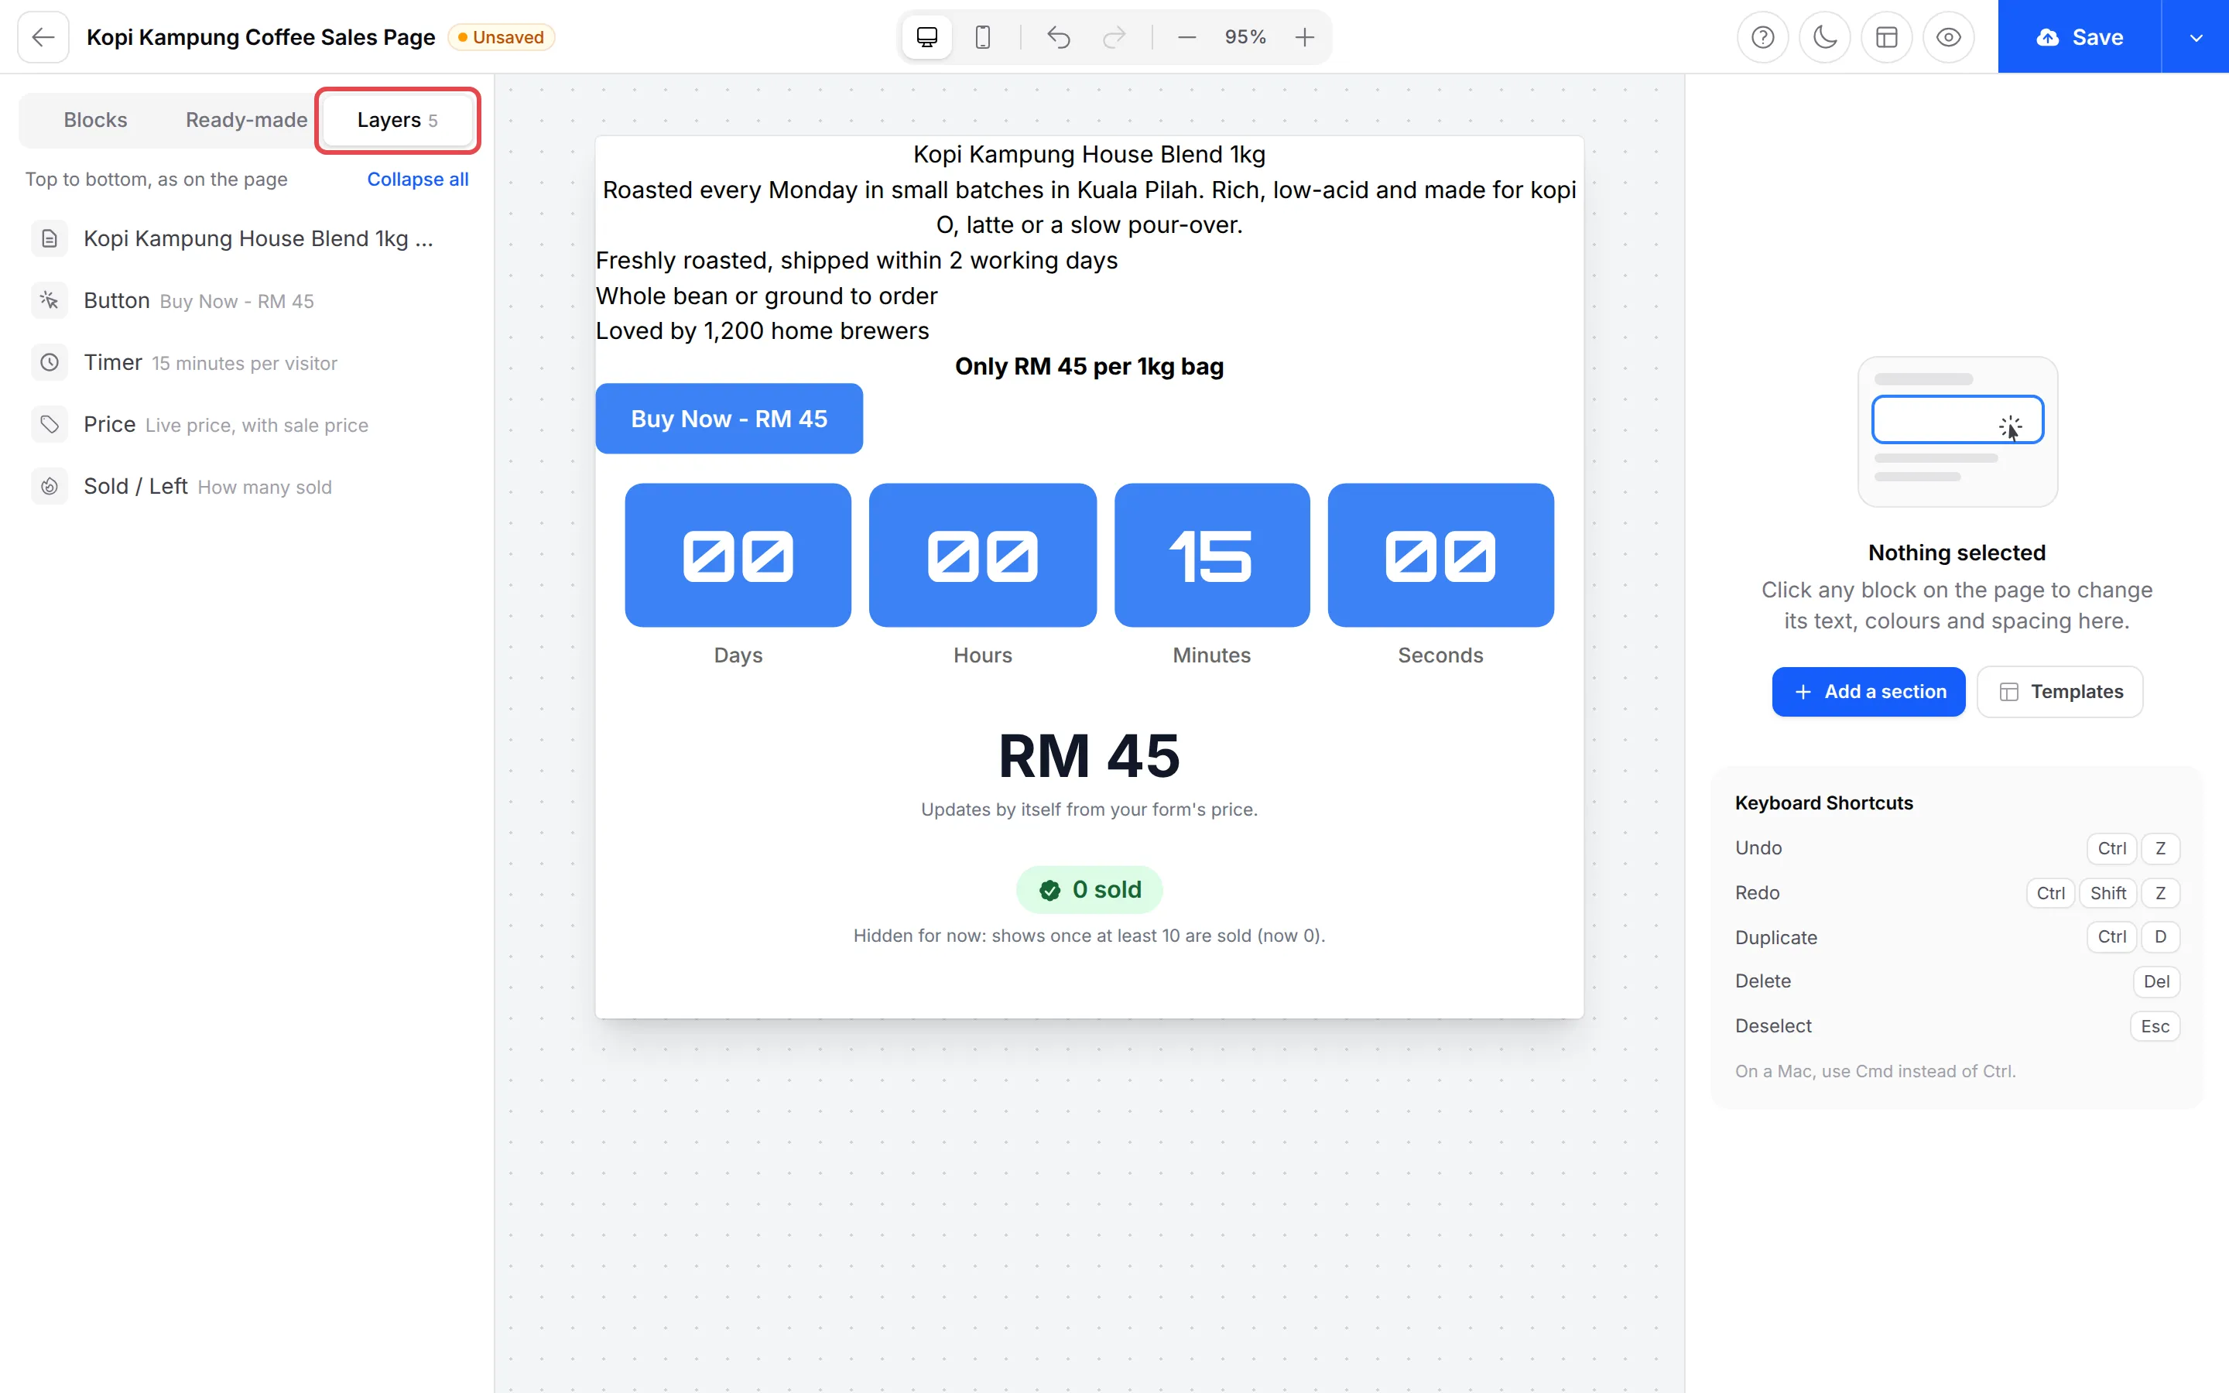Zoom out with the minus icon
The image size is (2229, 1393).
tap(1186, 37)
